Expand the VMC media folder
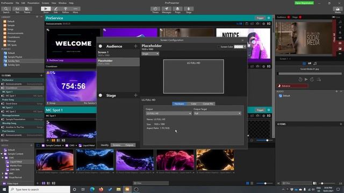This screenshot has width=344, height=193. click(x=3, y=174)
